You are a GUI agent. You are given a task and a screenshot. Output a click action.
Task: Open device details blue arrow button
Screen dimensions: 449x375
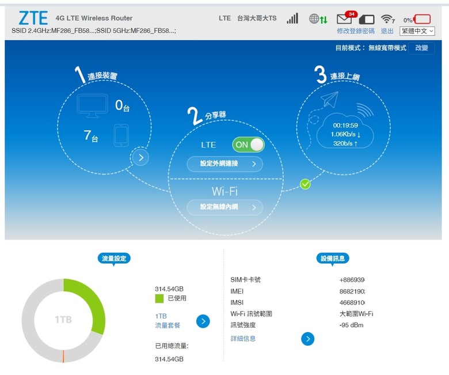tap(308, 339)
